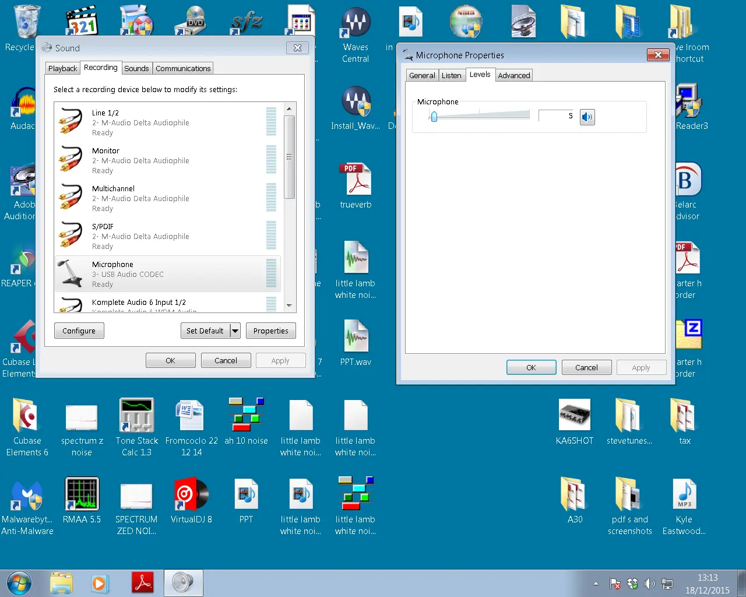Switch to the Playback tab in Sound window
The image size is (746, 597).
pyautogui.click(x=62, y=68)
